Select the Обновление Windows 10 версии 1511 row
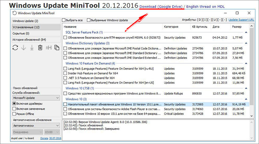 point(156,114)
